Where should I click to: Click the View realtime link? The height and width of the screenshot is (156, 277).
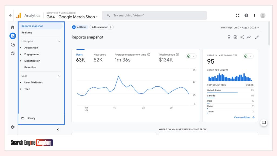pos(244,117)
